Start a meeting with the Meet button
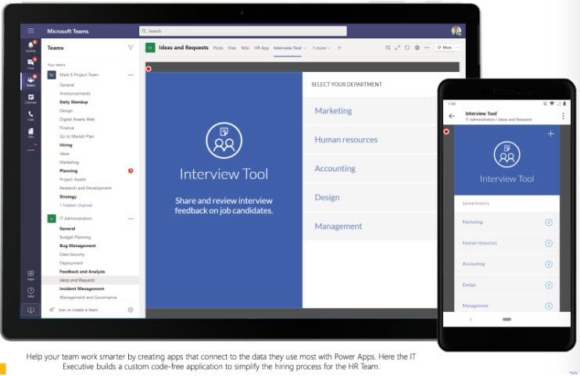Viewport: 580px width, 376px height. click(444, 48)
